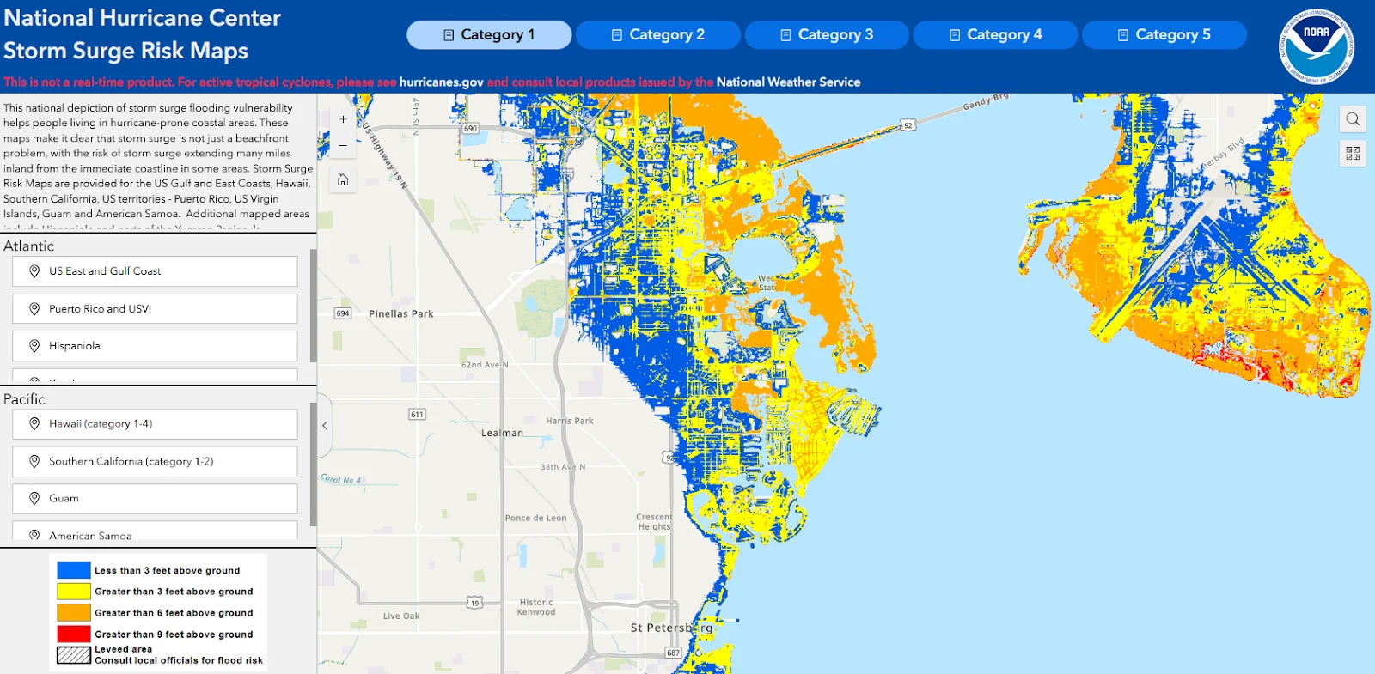This screenshot has width=1375, height=674.
Task: Click 'Greater than 9 feet above ground' label
Action: pos(174,635)
